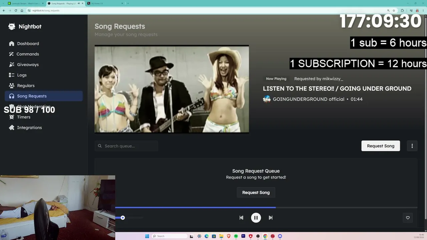This screenshot has height=240, width=427.
Task: Pause the currently playing song
Action: 256,218
